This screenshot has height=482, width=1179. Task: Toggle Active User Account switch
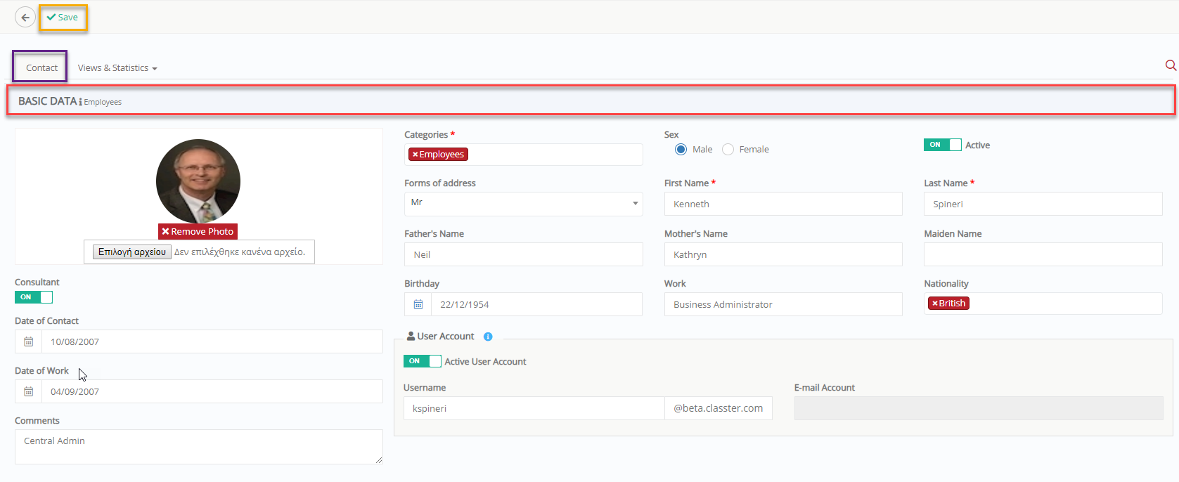[x=423, y=361]
